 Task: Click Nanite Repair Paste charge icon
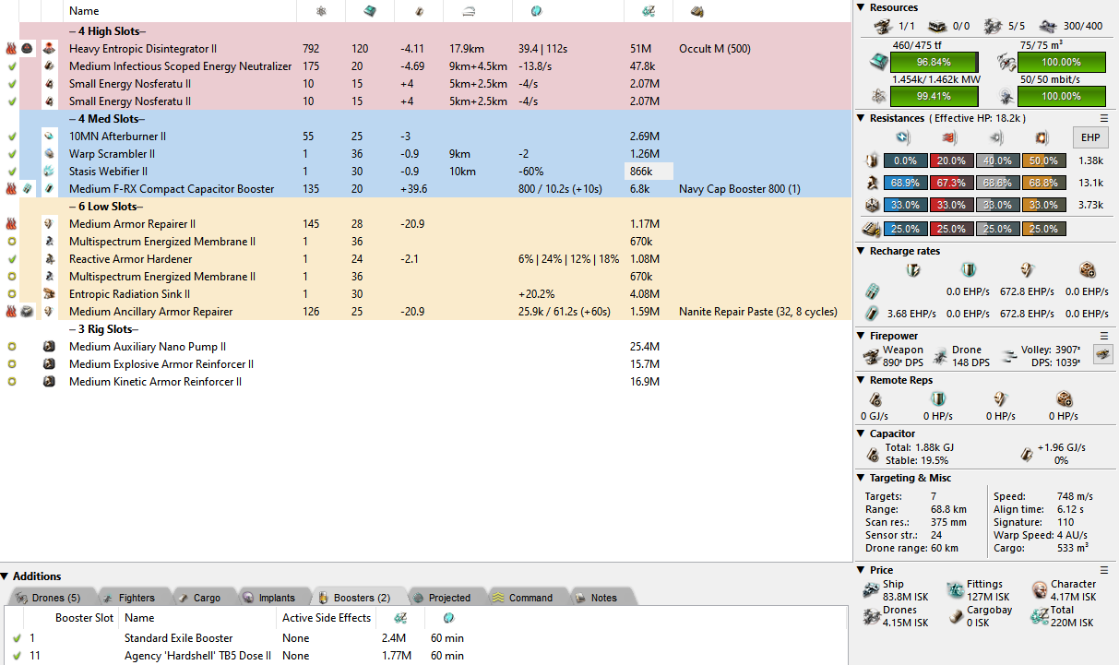(29, 312)
